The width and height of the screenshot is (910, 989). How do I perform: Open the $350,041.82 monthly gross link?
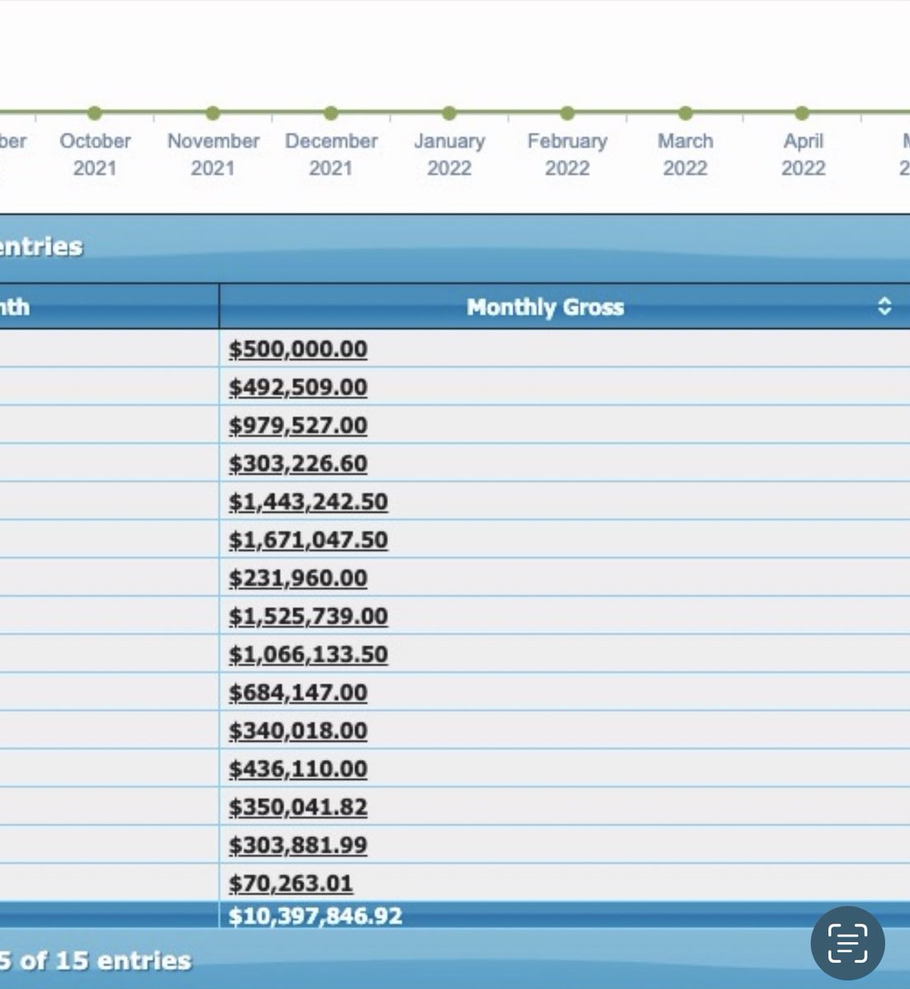coord(298,807)
